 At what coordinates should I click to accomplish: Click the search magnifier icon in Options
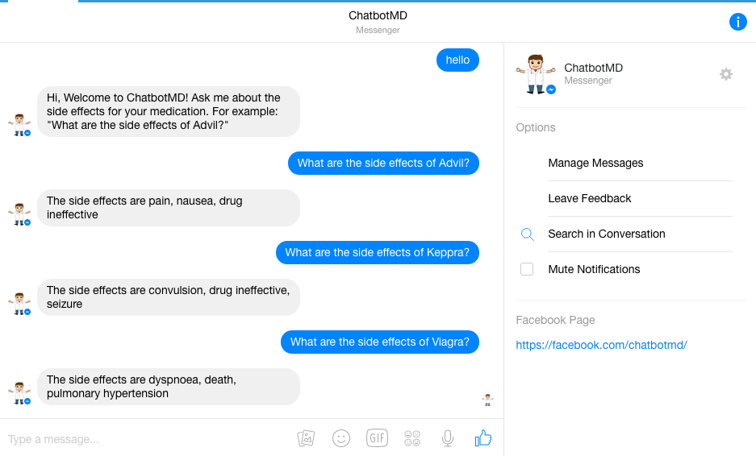pos(528,234)
